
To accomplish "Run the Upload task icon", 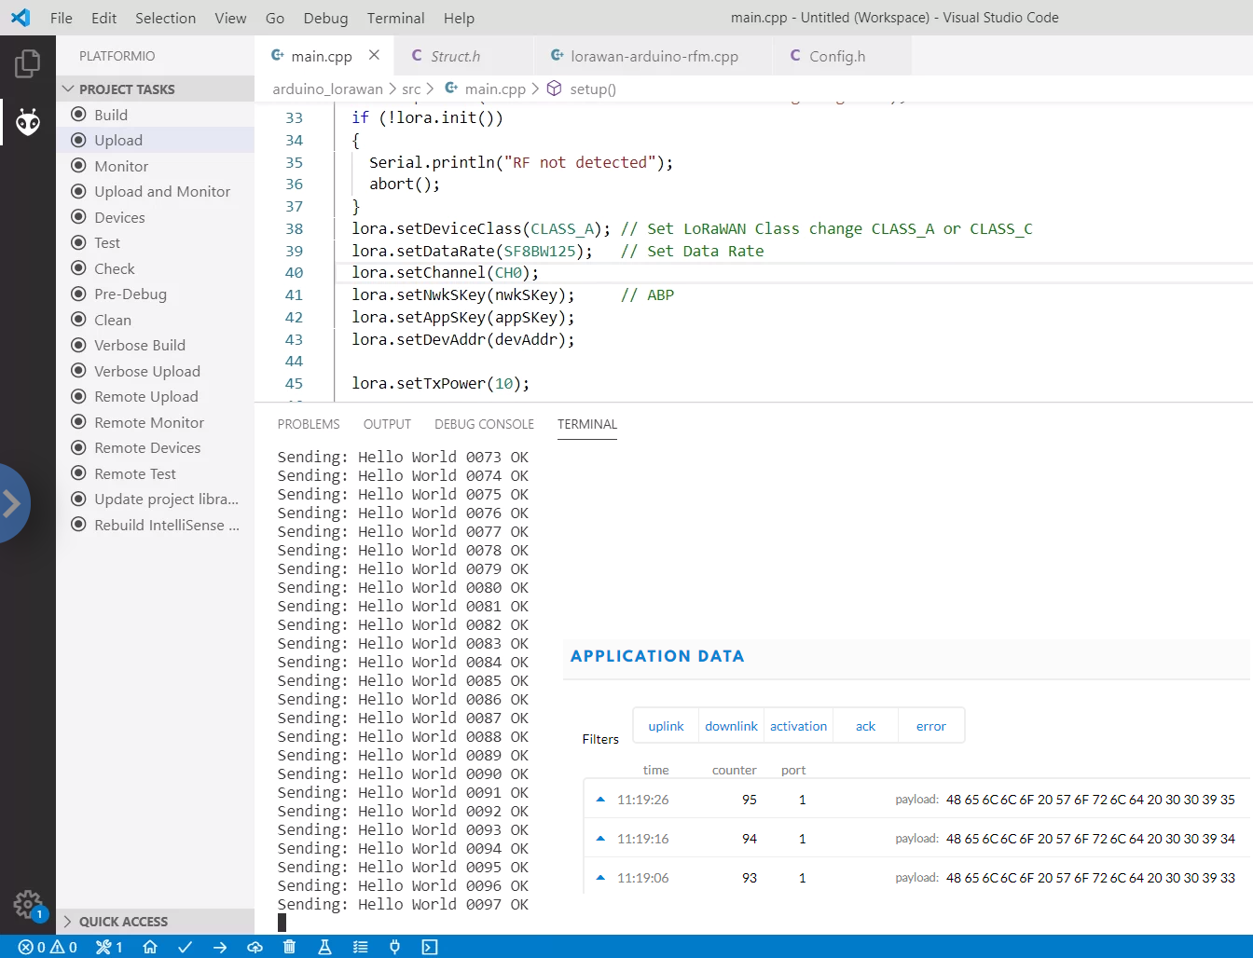I will click(x=78, y=140).
